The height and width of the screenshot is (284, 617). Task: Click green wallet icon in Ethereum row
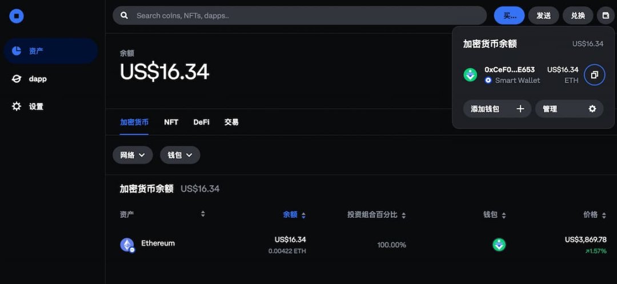point(499,245)
